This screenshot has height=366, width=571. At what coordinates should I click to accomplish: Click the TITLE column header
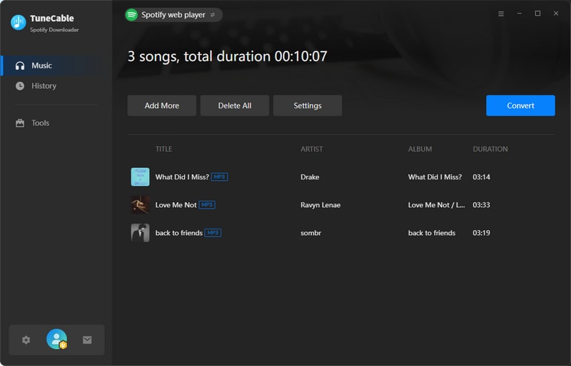(x=164, y=149)
